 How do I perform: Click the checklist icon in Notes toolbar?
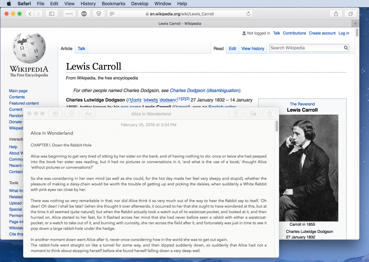[72, 114]
